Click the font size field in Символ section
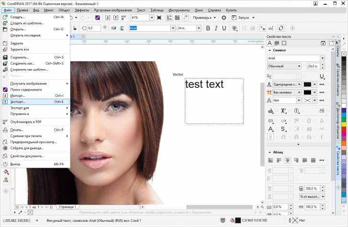Viewport: 348px width, 227px height. [313, 66]
